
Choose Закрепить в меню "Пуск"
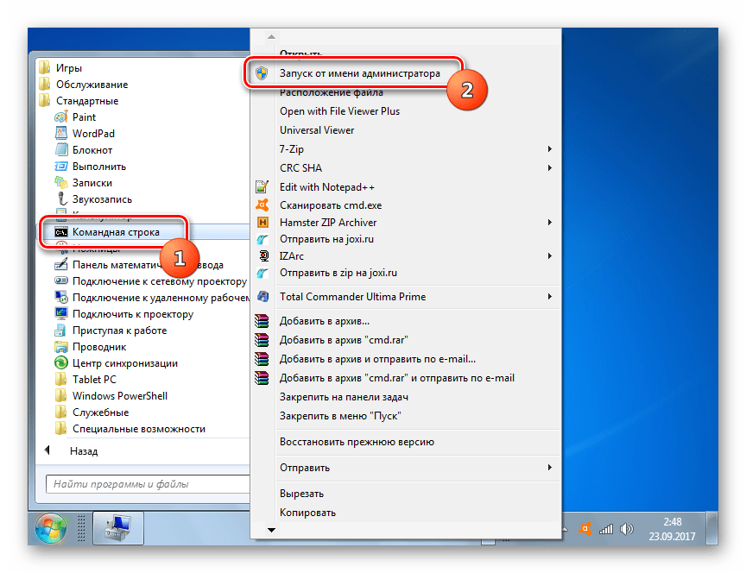coord(340,416)
